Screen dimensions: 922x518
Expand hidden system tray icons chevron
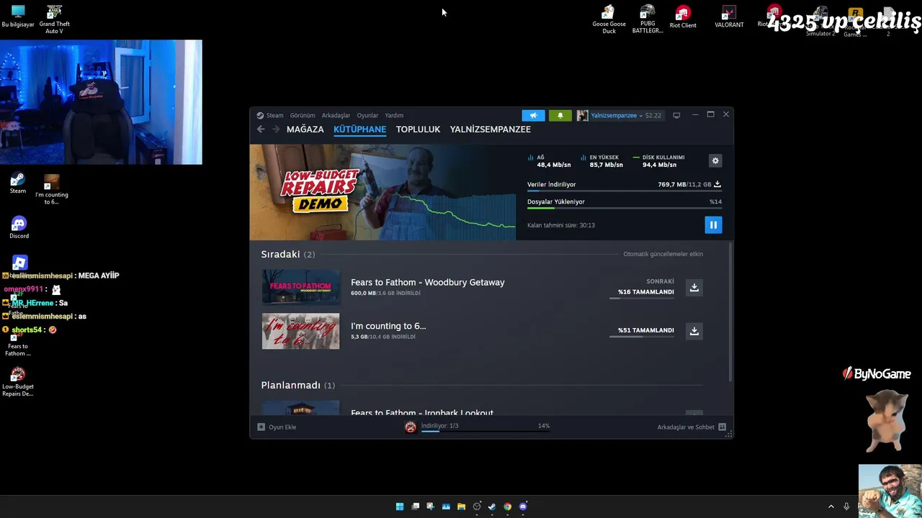pos(831,506)
